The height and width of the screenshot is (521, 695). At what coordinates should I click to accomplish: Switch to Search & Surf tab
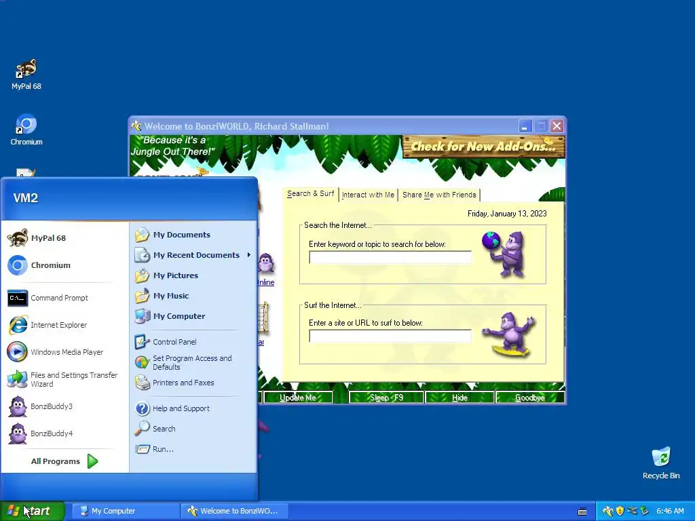click(x=311, y=193)
